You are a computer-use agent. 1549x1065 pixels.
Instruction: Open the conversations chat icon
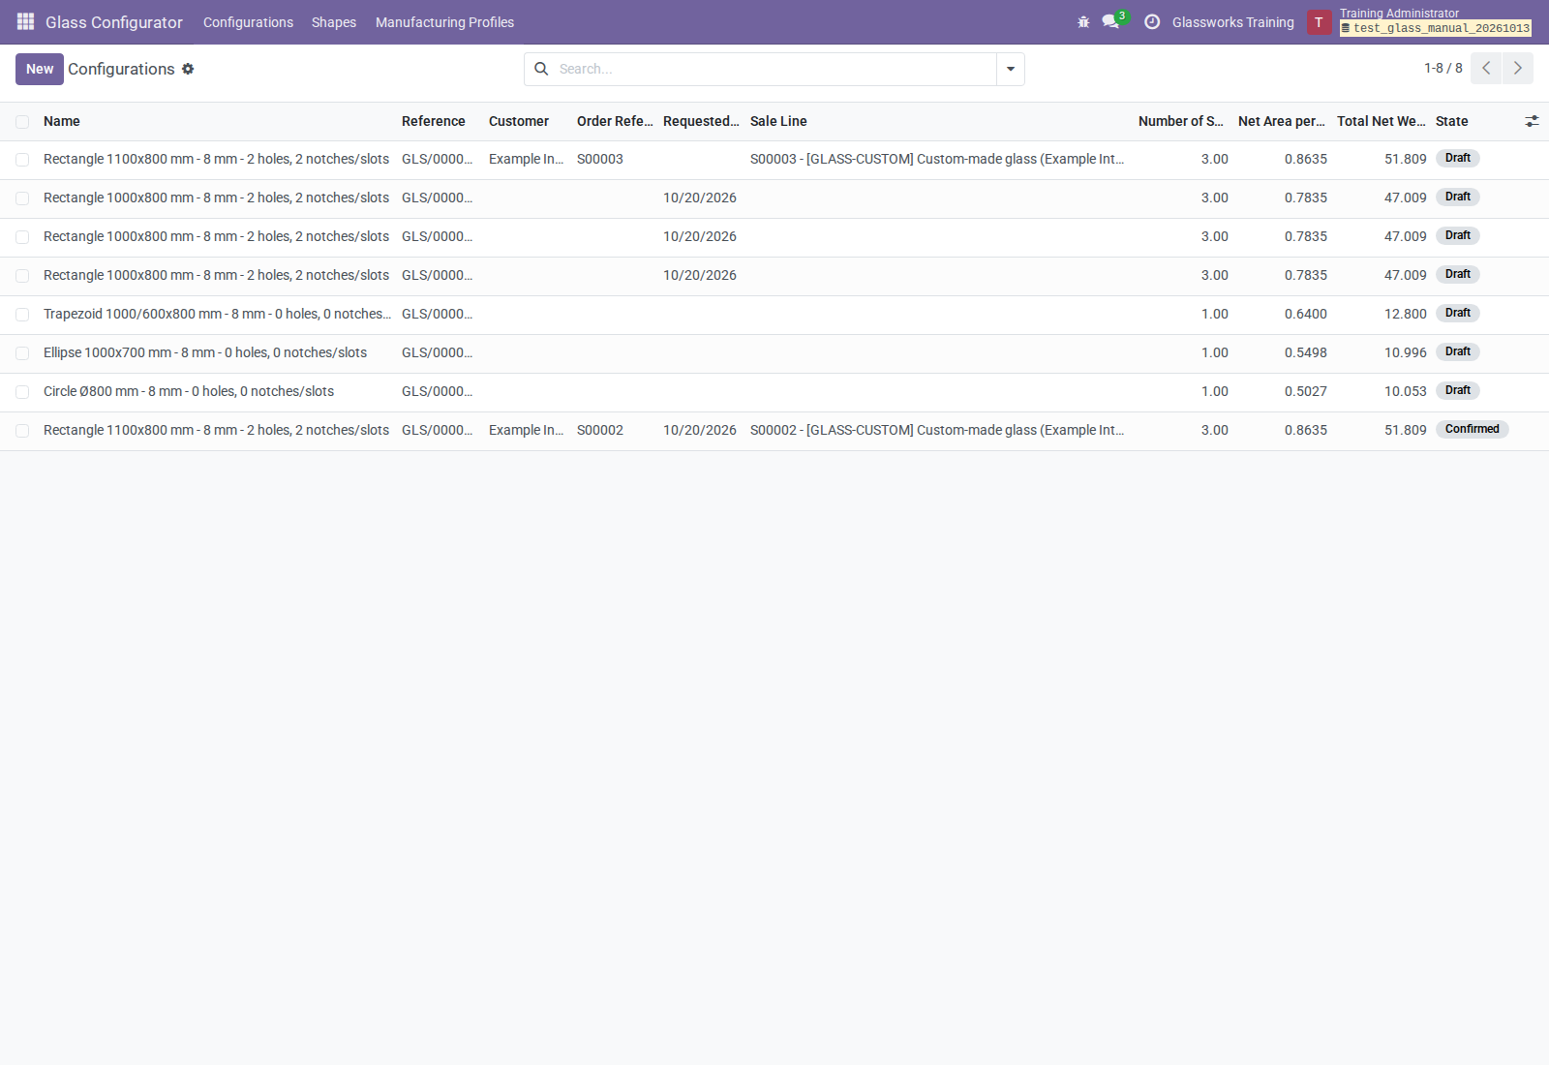coord(1110,21)
